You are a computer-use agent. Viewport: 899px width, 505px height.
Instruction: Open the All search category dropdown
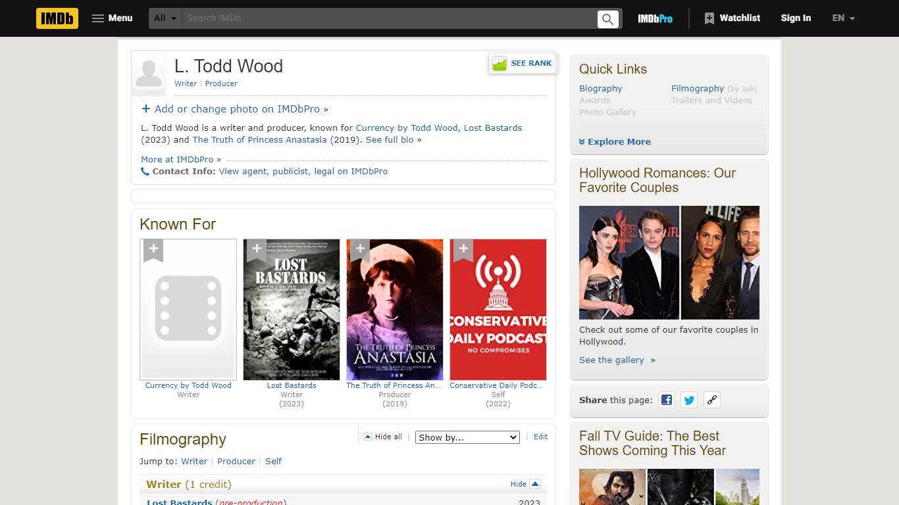pyautogui.click(x=165, y=18)
